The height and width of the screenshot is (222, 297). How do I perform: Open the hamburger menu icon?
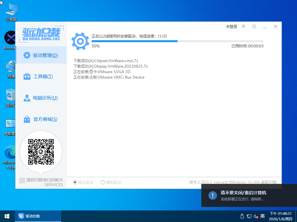click(254, 27)
